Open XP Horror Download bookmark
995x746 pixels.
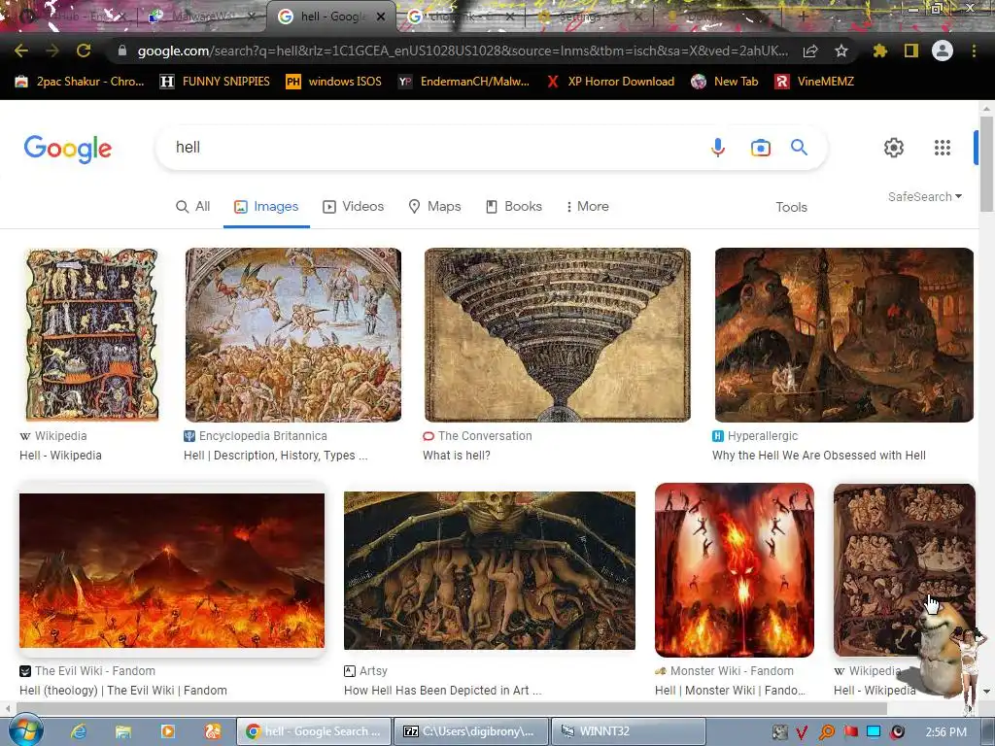610,82
